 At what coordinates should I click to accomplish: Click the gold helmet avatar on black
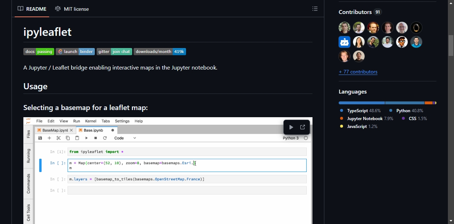(416, 28)
